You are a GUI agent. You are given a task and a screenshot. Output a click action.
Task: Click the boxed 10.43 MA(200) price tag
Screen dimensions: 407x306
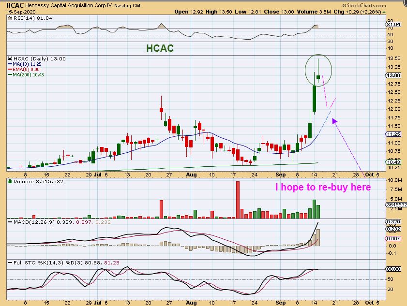(393, 162)
